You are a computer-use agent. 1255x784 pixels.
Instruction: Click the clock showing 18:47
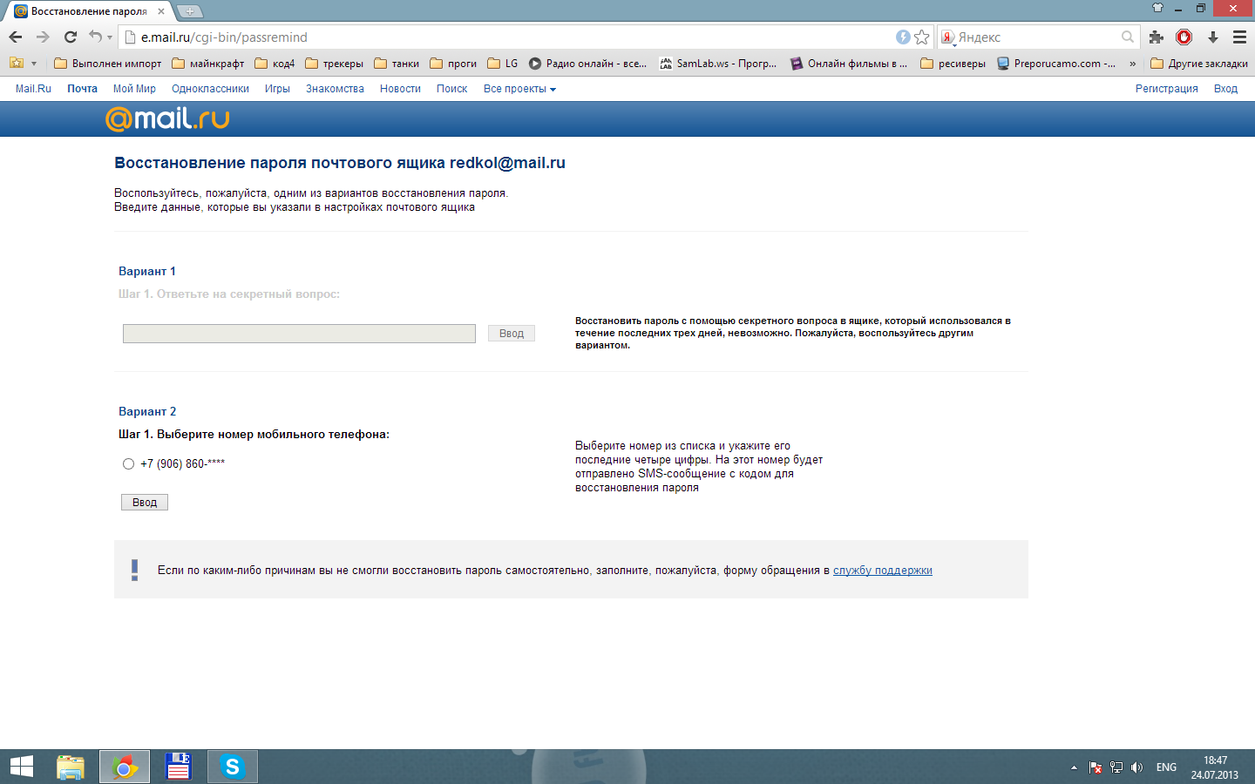click(1215, 760)
